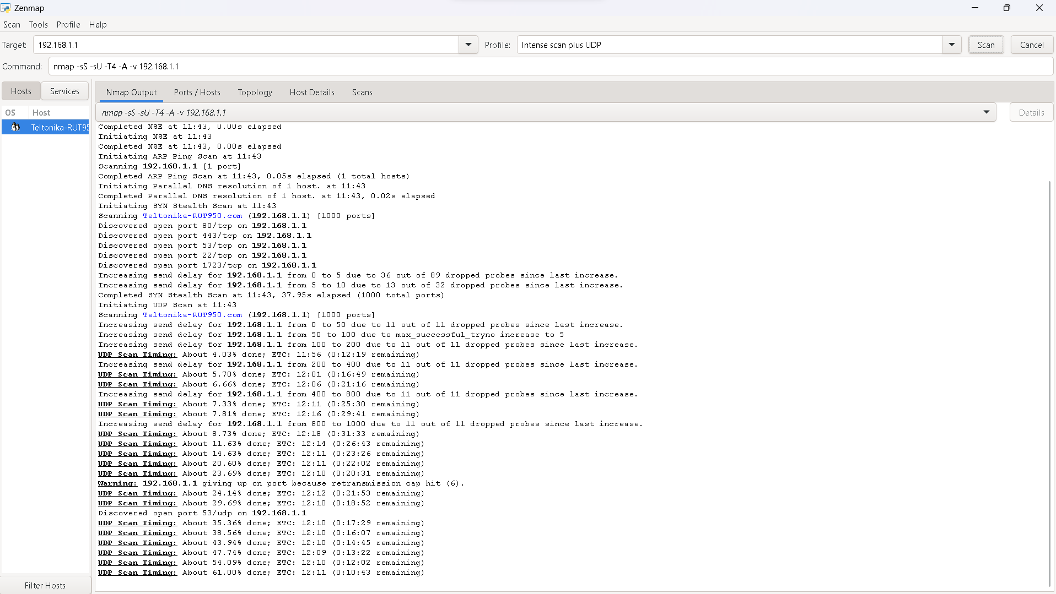Open the Help menu
Image resolution: width=1056 pixels, height=594 pixels.
pos(98,25)
